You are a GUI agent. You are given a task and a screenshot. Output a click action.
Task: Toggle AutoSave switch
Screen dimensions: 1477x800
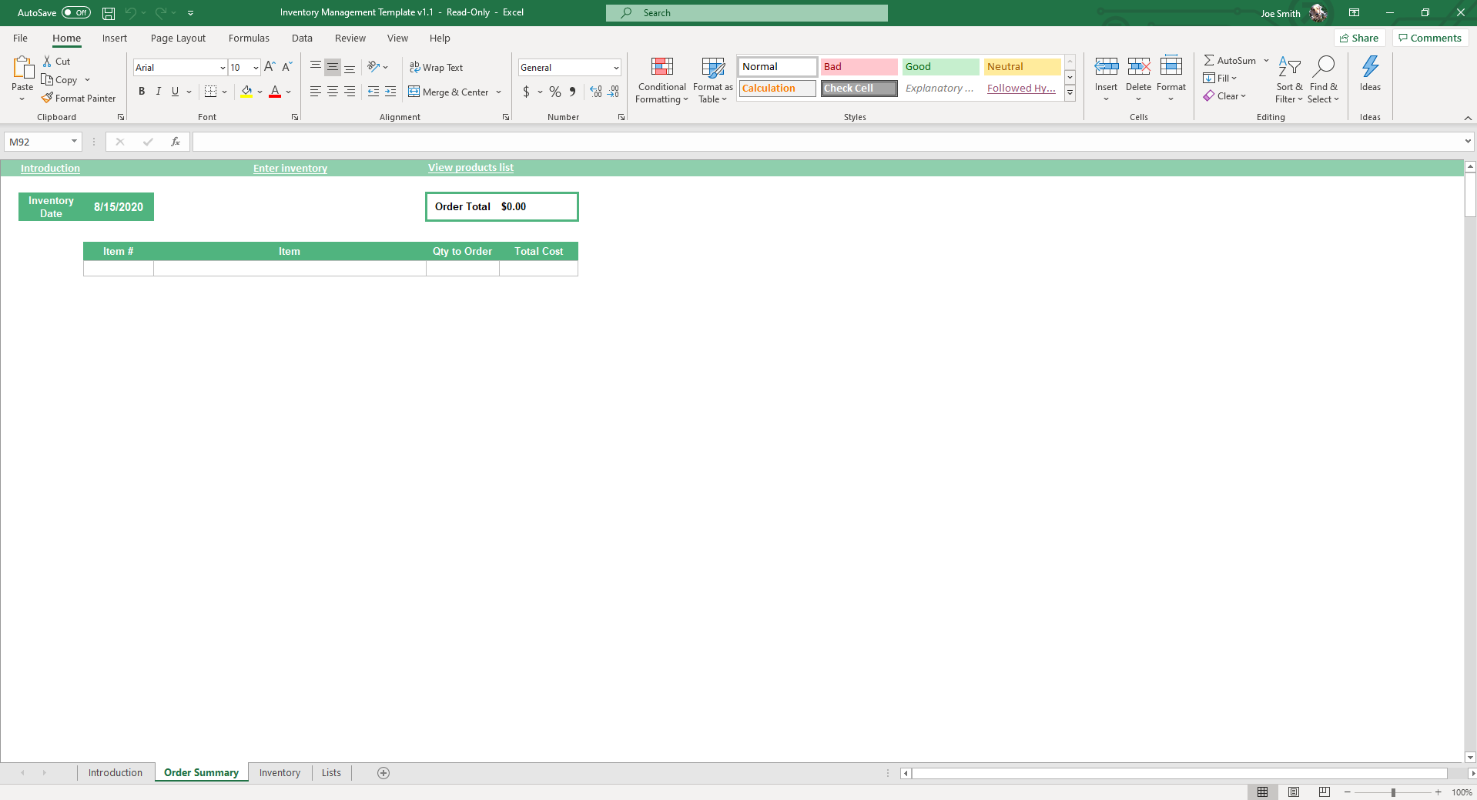(x=76, y=13)
